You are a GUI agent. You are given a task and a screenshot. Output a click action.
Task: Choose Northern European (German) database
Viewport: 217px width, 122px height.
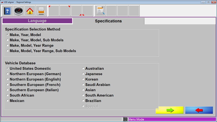pos(34,74)
